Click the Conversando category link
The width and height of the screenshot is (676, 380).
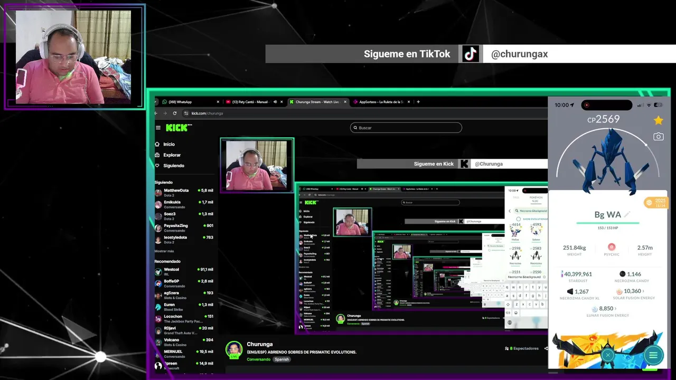point(258,359)
